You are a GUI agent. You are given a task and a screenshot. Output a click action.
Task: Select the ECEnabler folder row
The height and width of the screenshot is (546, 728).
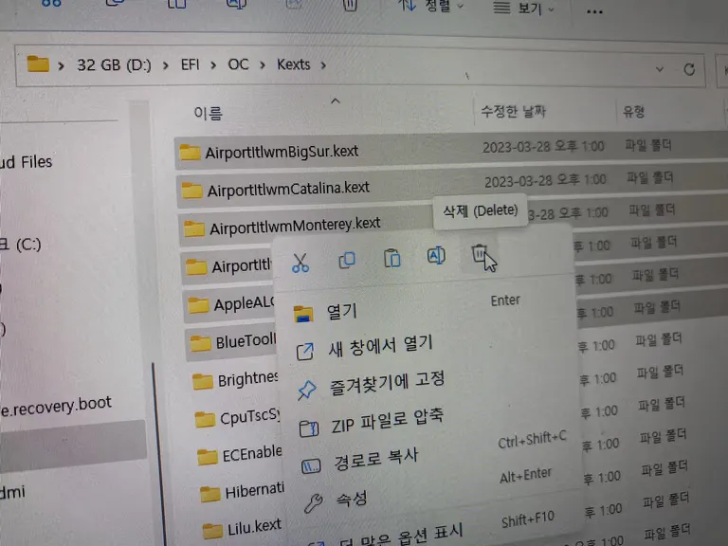tap(240, 455)
